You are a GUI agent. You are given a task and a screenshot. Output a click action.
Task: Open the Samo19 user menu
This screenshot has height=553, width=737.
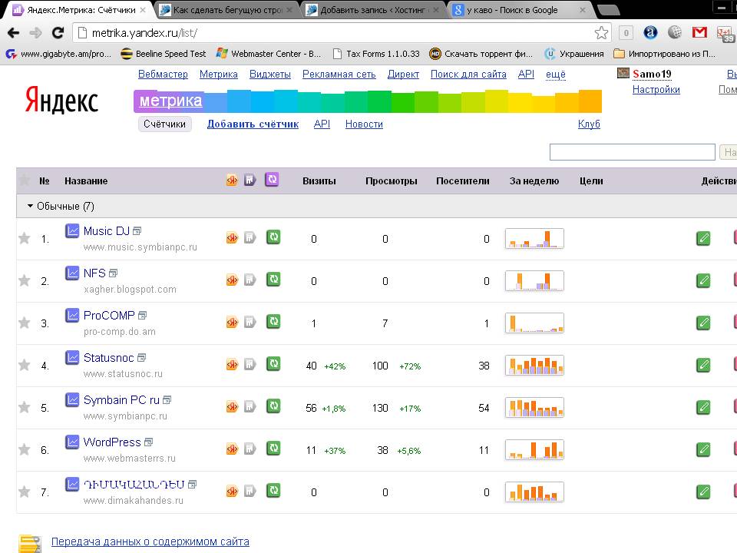tap(652, 74)
